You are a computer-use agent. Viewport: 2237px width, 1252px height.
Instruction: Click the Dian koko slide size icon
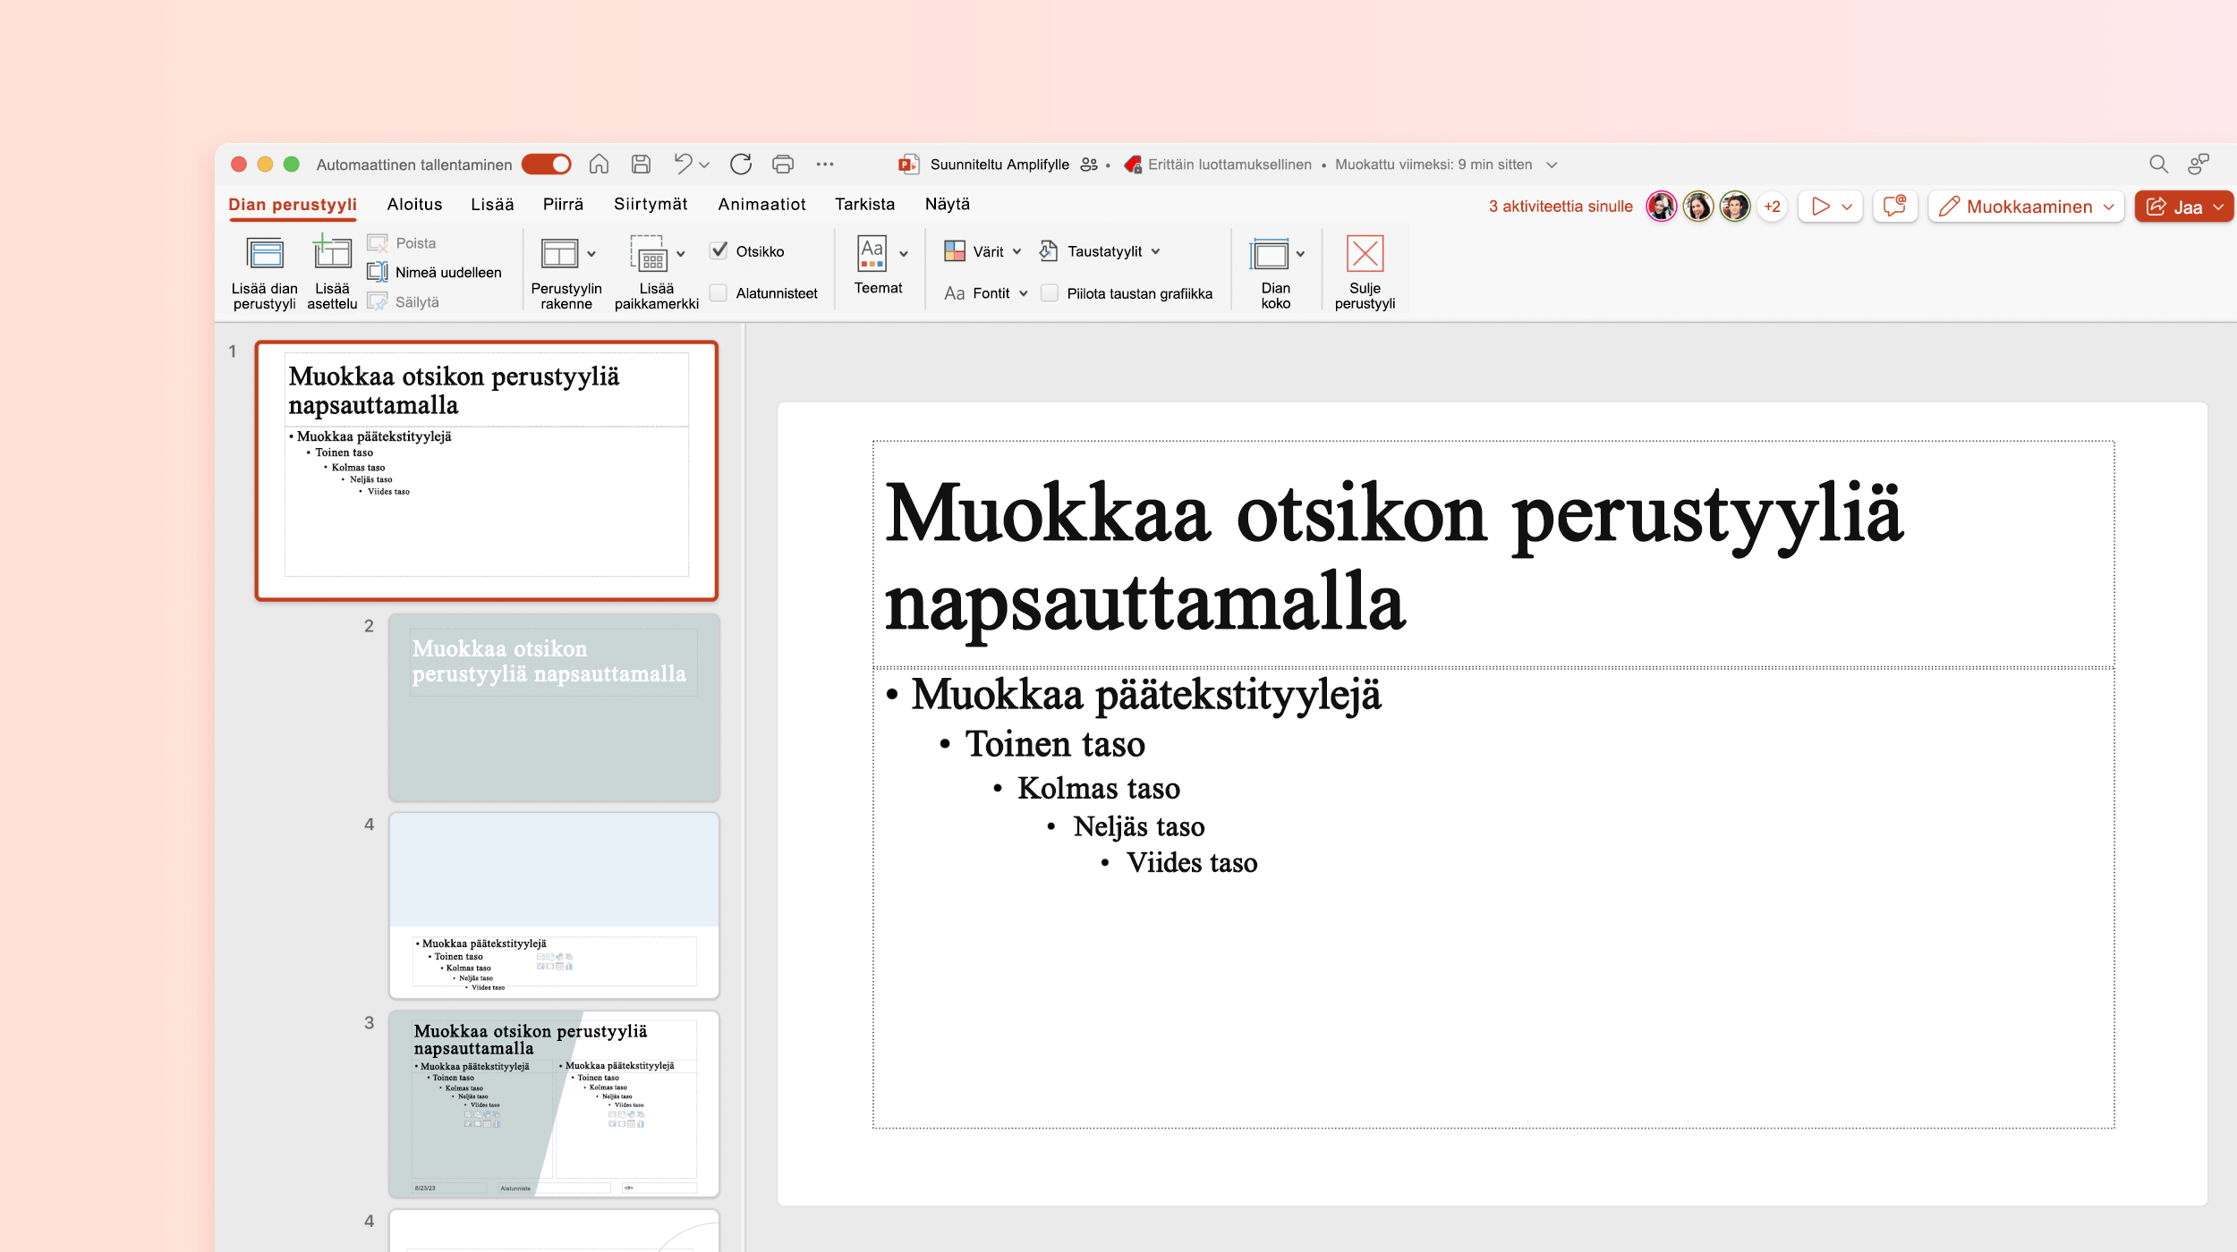click(x=1270, y=254)
